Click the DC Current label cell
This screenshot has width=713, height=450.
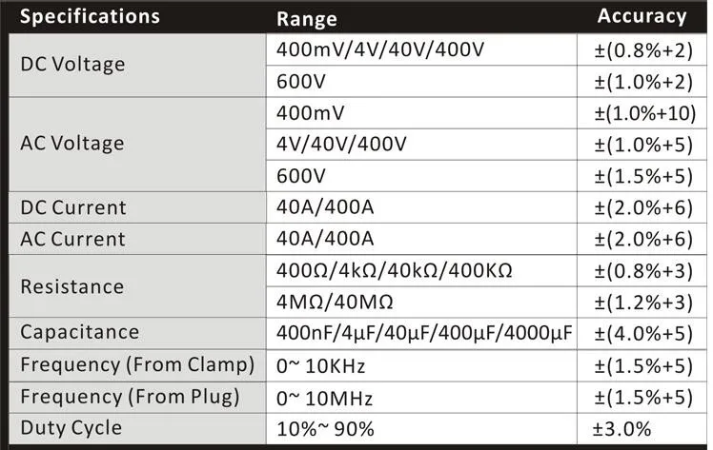[73, 207]
